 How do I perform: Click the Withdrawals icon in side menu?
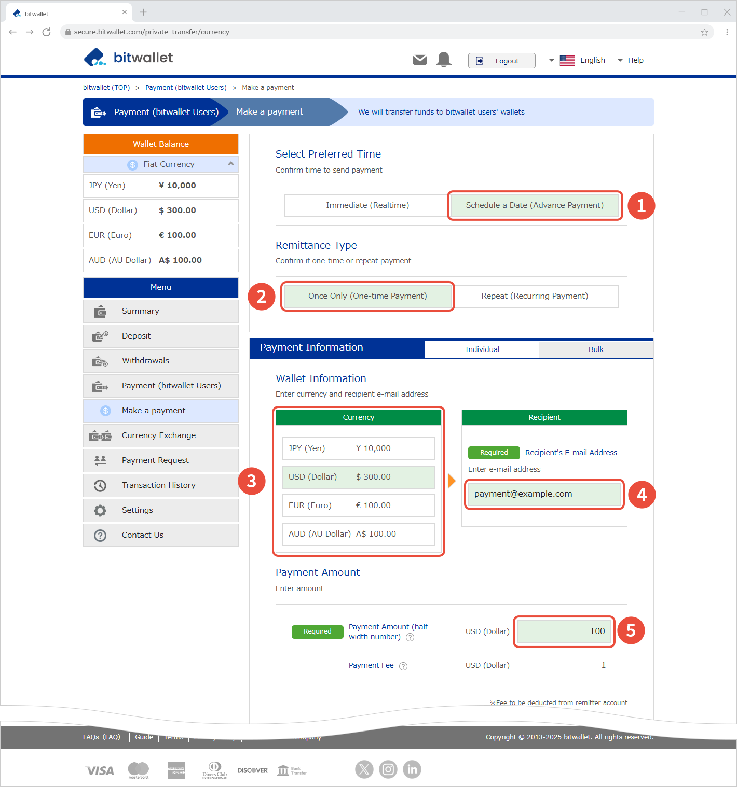pyautogui.click(x=100, y=361)
